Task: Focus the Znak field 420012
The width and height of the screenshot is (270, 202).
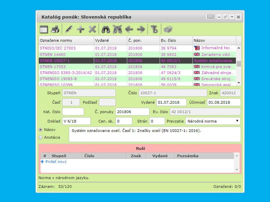Action: click(x=231, y=93)
